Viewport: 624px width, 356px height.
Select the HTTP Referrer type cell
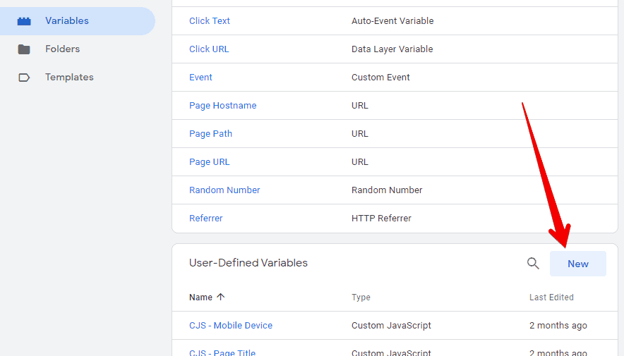pos(381,219)
